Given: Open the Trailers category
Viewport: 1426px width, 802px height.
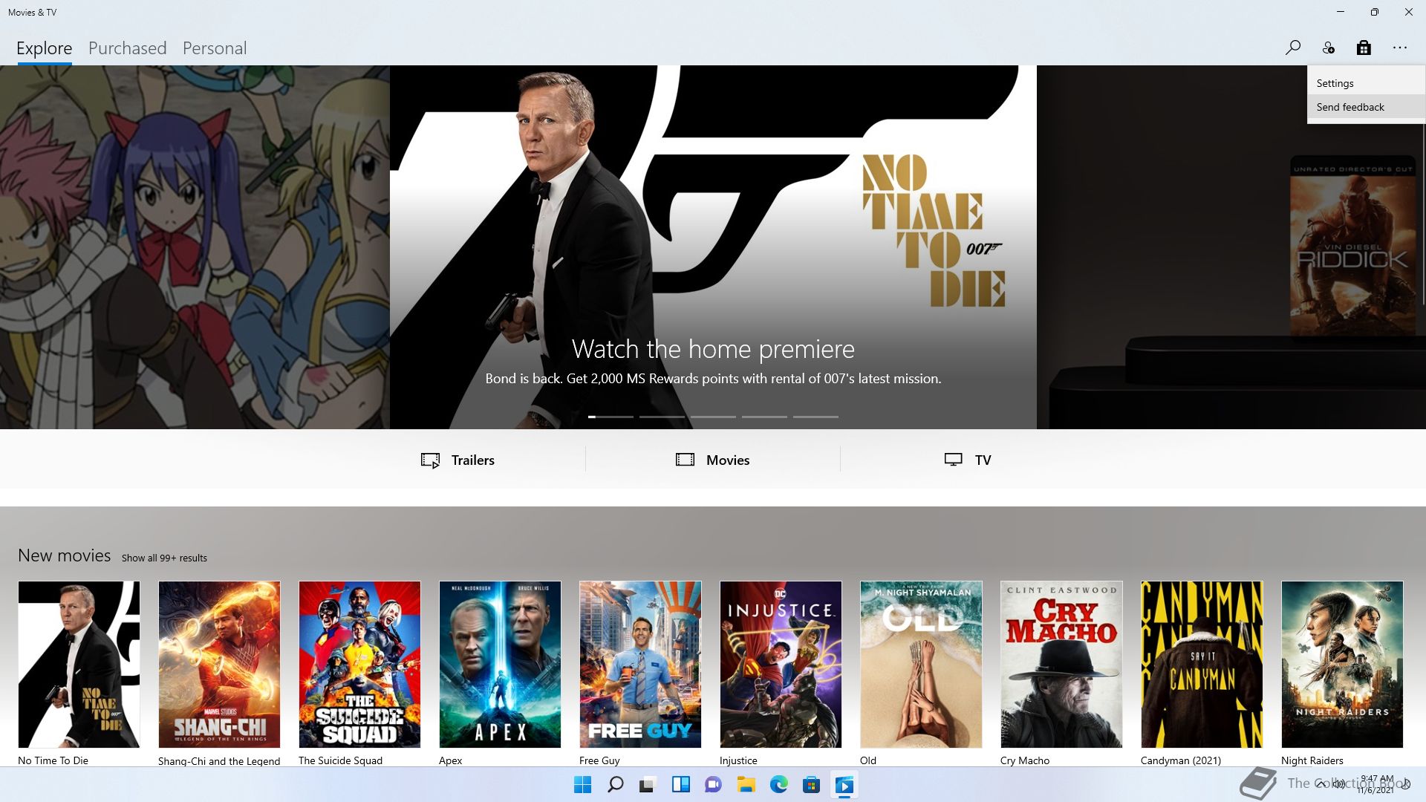Looking at the screenshot, I should [x=458, y=460].
